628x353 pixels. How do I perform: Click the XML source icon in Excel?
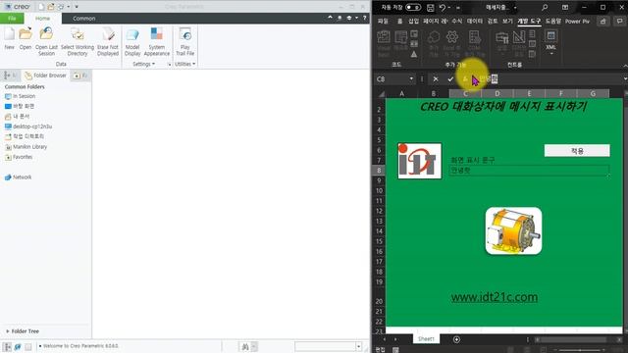[551, 36]
